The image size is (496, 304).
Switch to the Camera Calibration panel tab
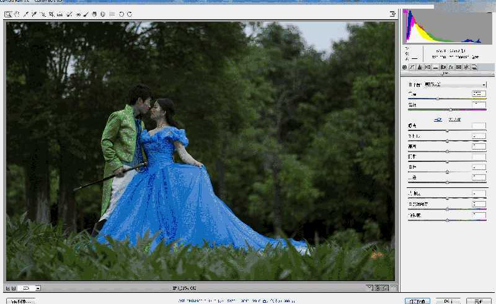459,67
